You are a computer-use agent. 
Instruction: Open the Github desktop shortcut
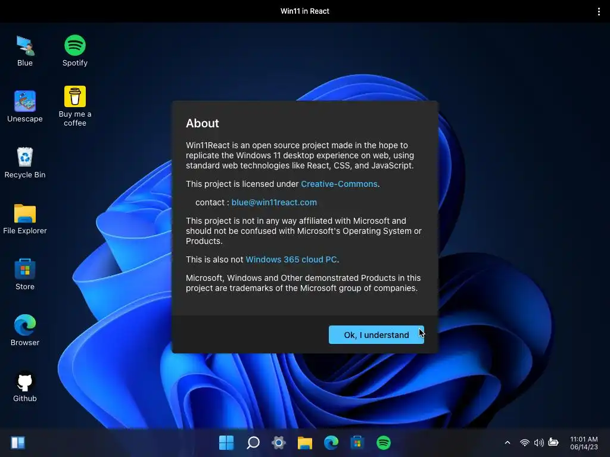[25, 386]
